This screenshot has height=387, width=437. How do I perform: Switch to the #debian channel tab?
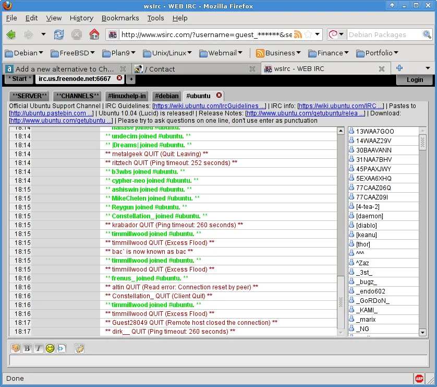coord(166,96)
